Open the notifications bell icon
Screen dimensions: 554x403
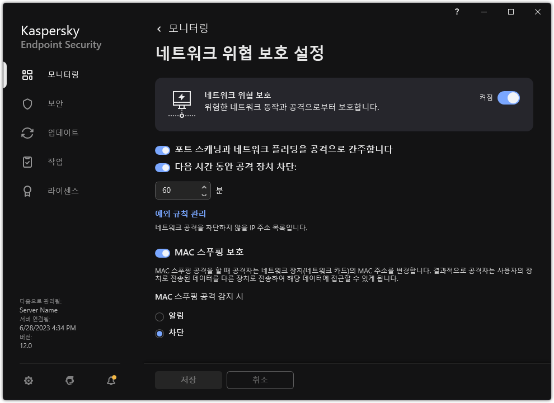click(x=111, y=380)
